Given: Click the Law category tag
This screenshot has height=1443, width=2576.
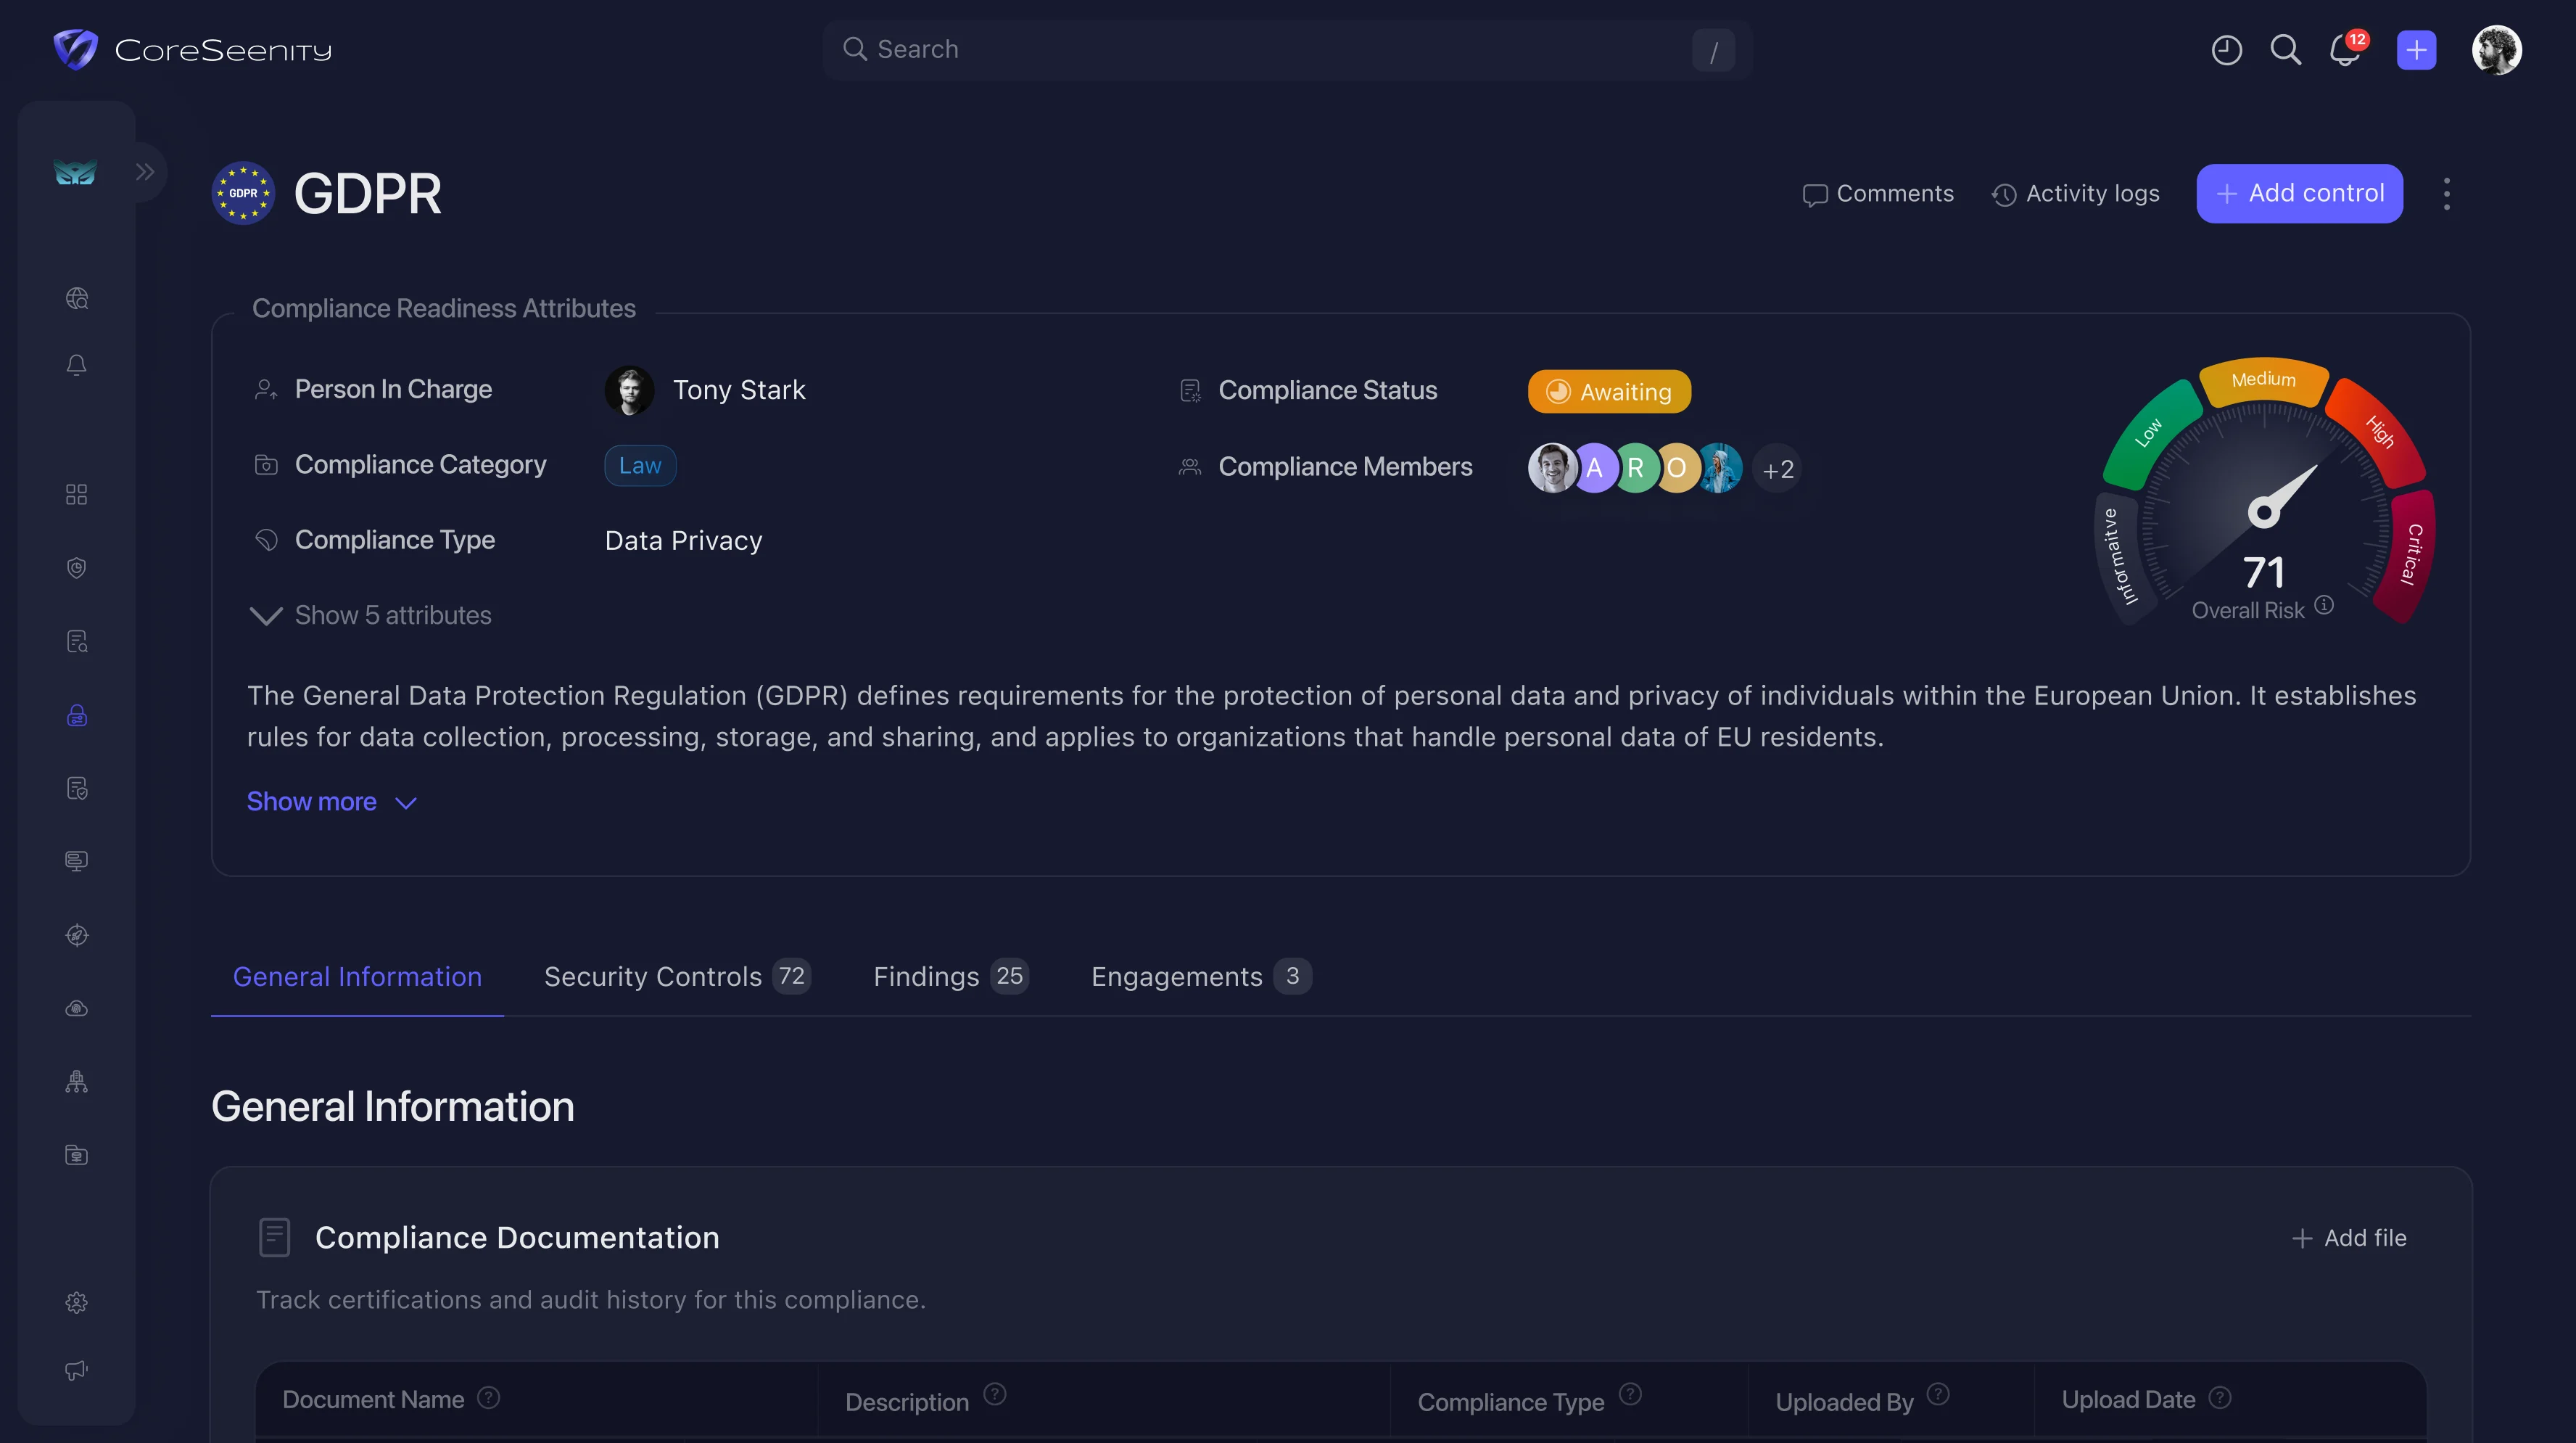Looking at the screenshot, I should [x=640, y=466].
